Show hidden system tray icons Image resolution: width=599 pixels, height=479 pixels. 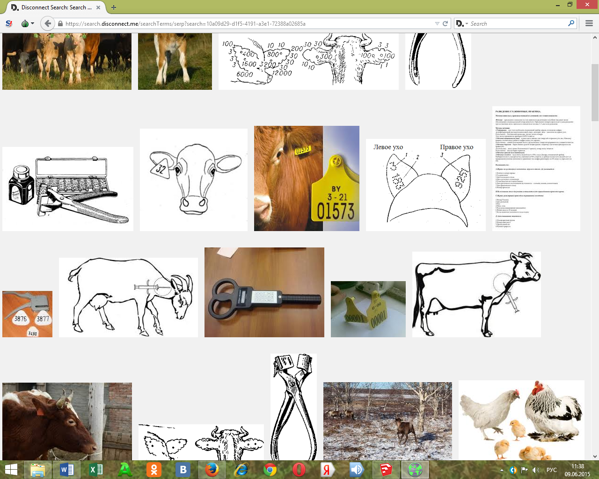point(502,470)
